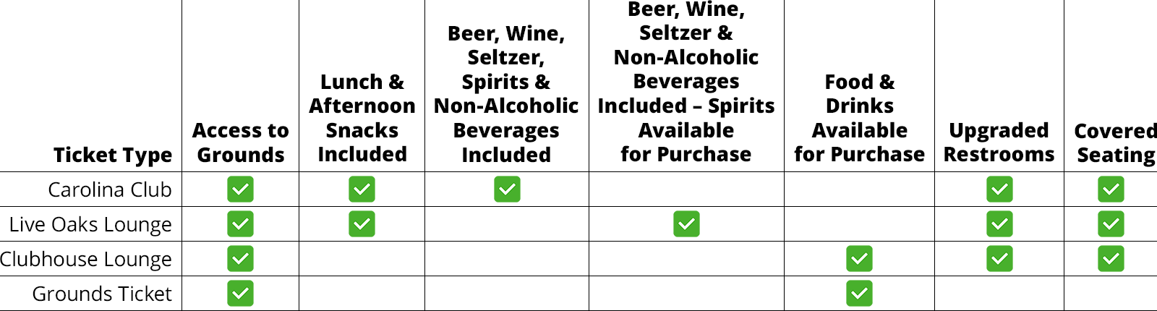Click the Access to Grounds header

pos(240,142)
